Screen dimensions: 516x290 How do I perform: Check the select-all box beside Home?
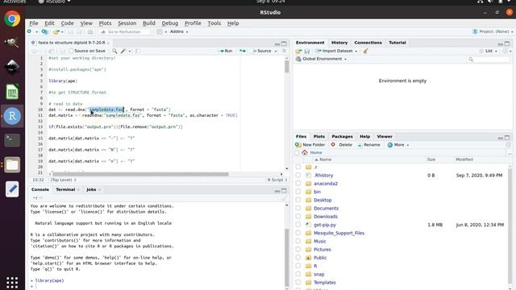click(298, 152)
